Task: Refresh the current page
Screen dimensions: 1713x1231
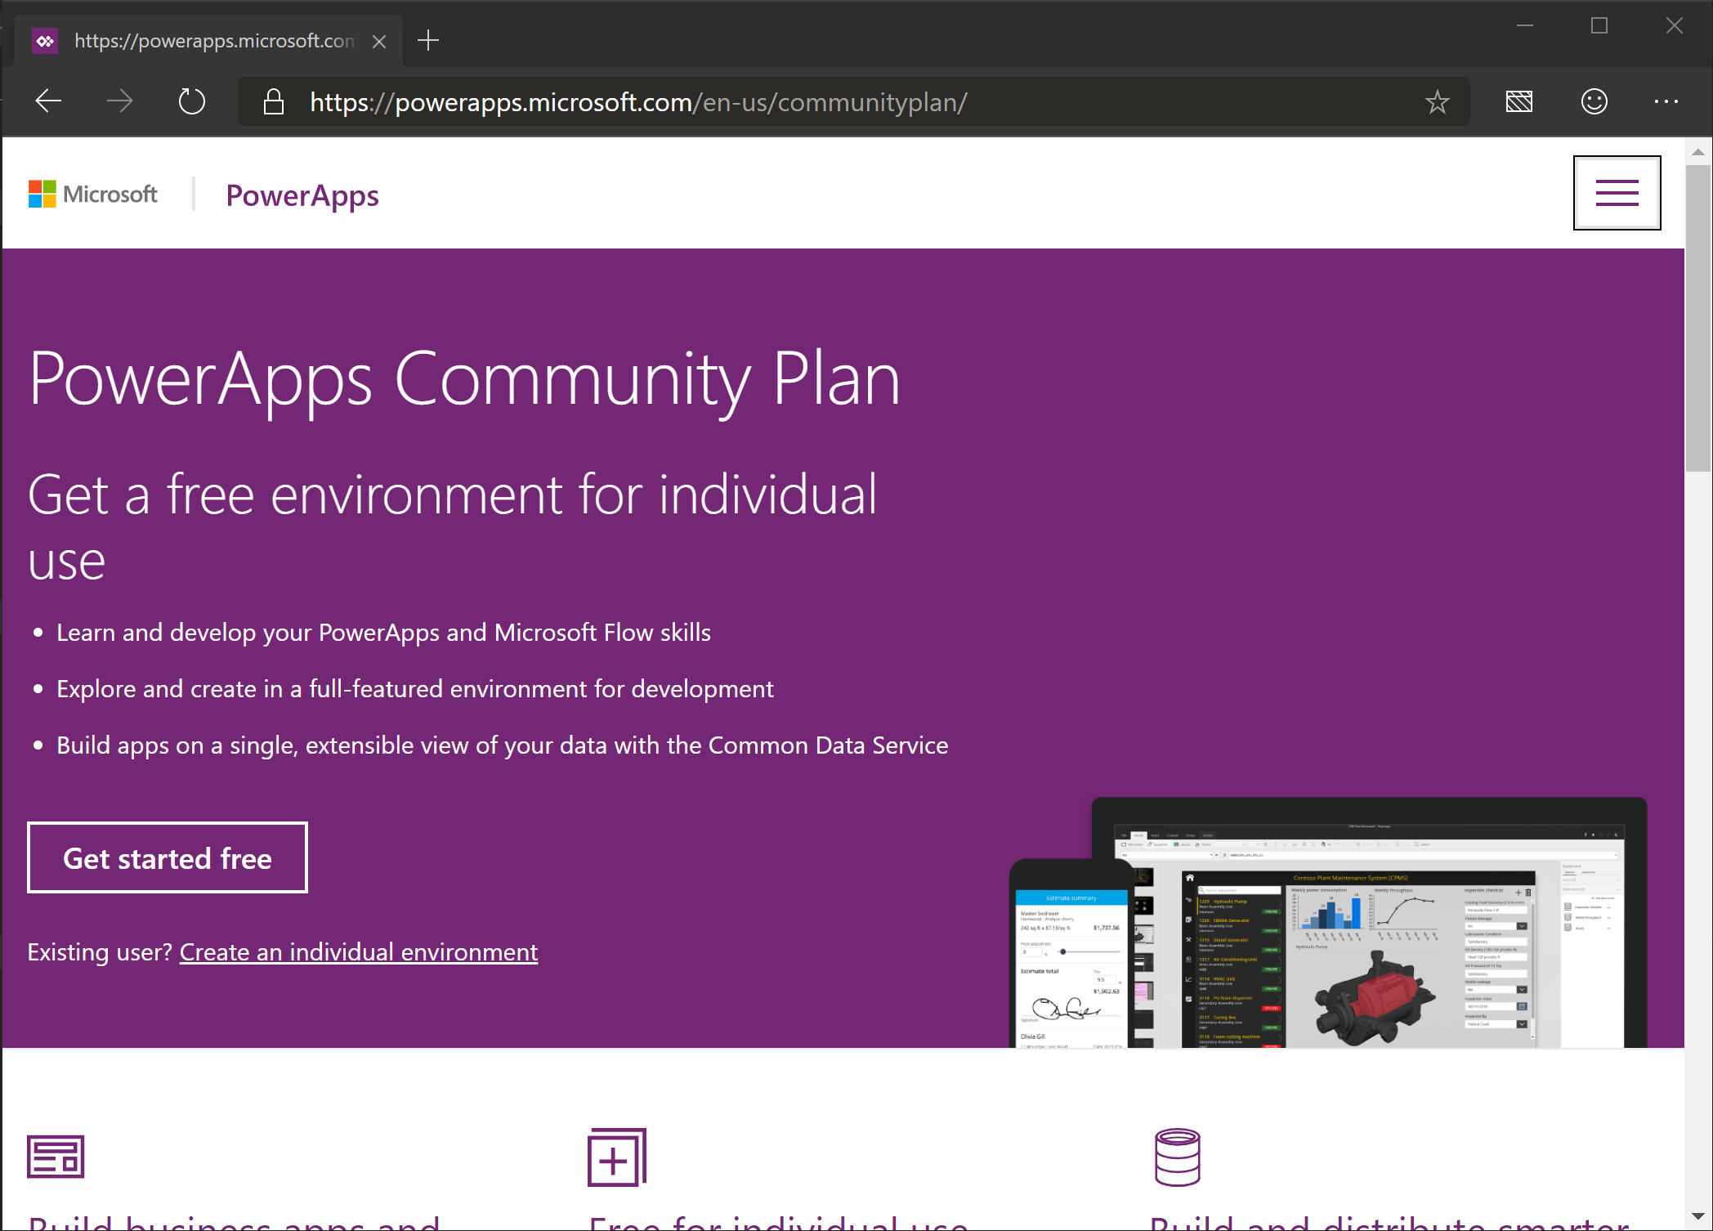Action: 191,101
